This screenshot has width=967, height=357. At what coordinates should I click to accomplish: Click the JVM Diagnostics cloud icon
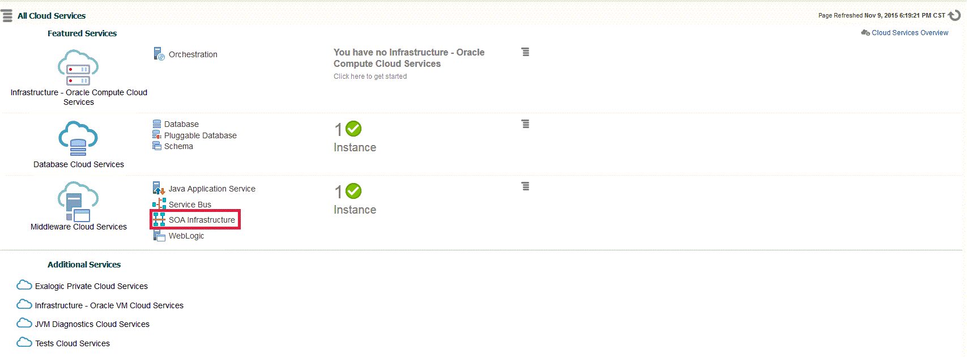pos(24,322)
